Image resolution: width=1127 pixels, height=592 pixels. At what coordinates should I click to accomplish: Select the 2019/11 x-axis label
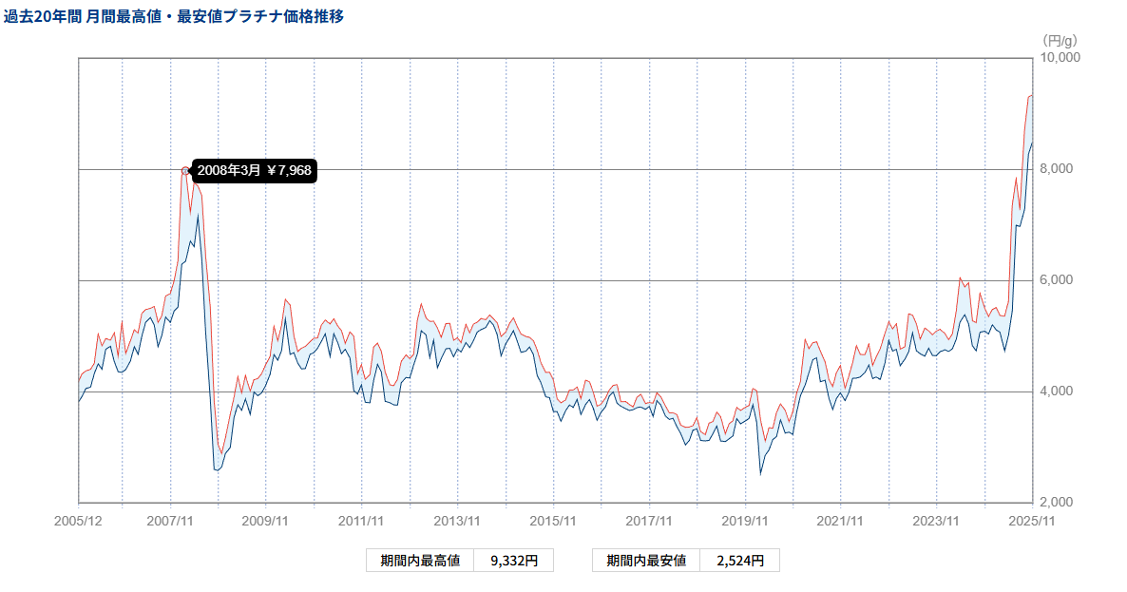point(745,521)
